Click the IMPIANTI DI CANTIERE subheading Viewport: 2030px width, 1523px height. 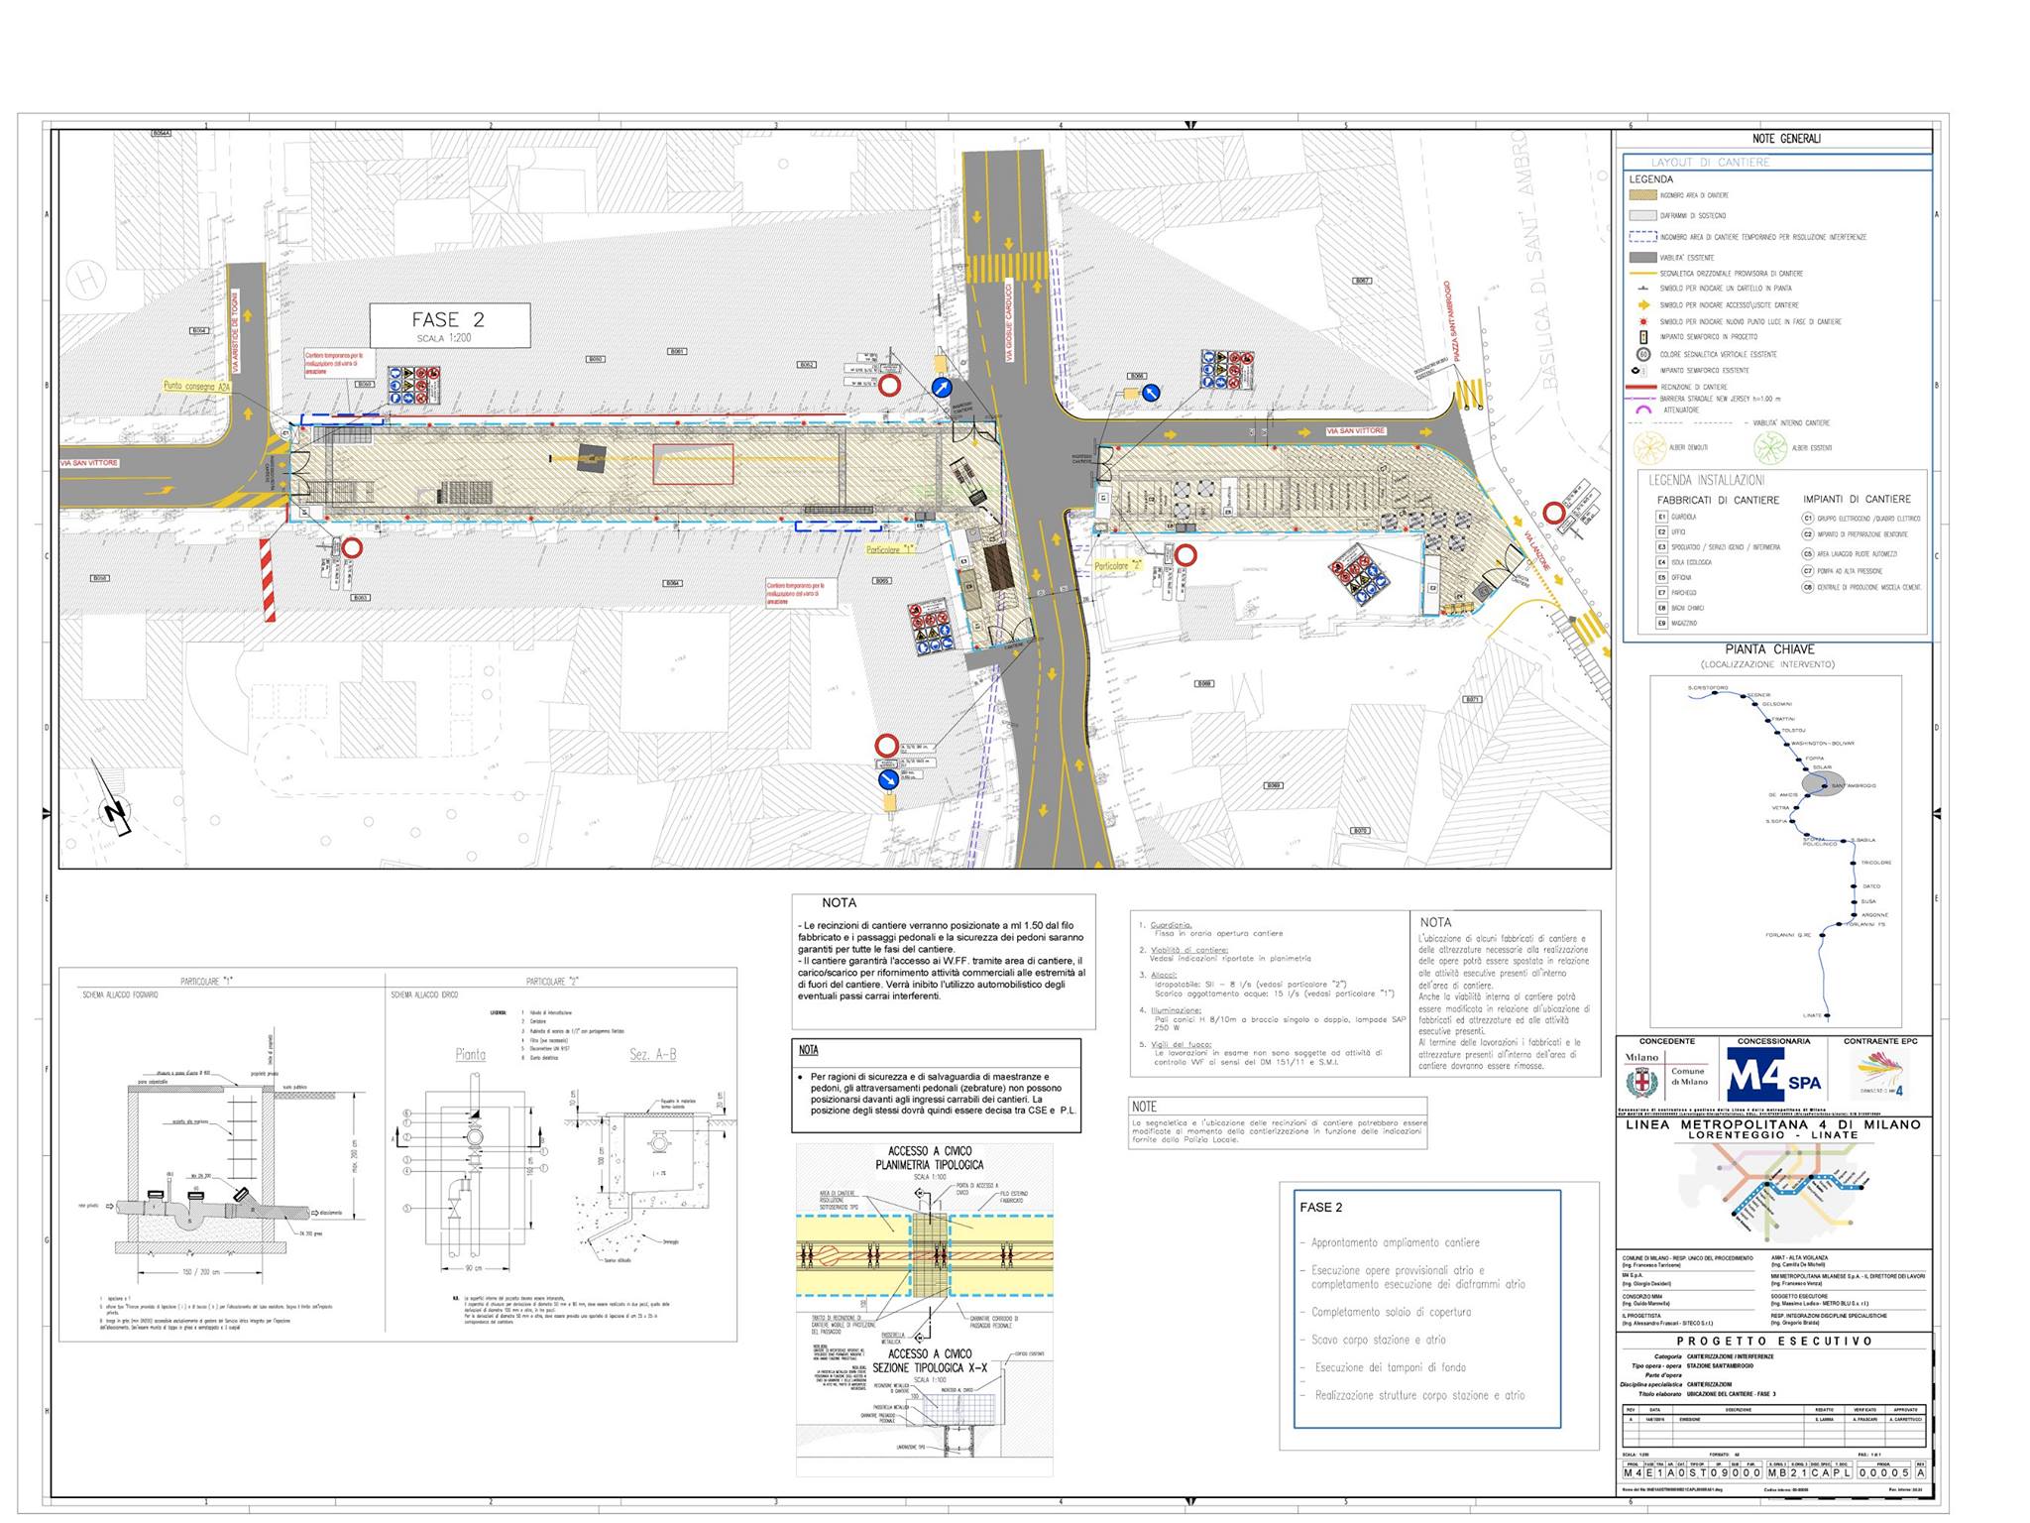[x=1857, y=499]
